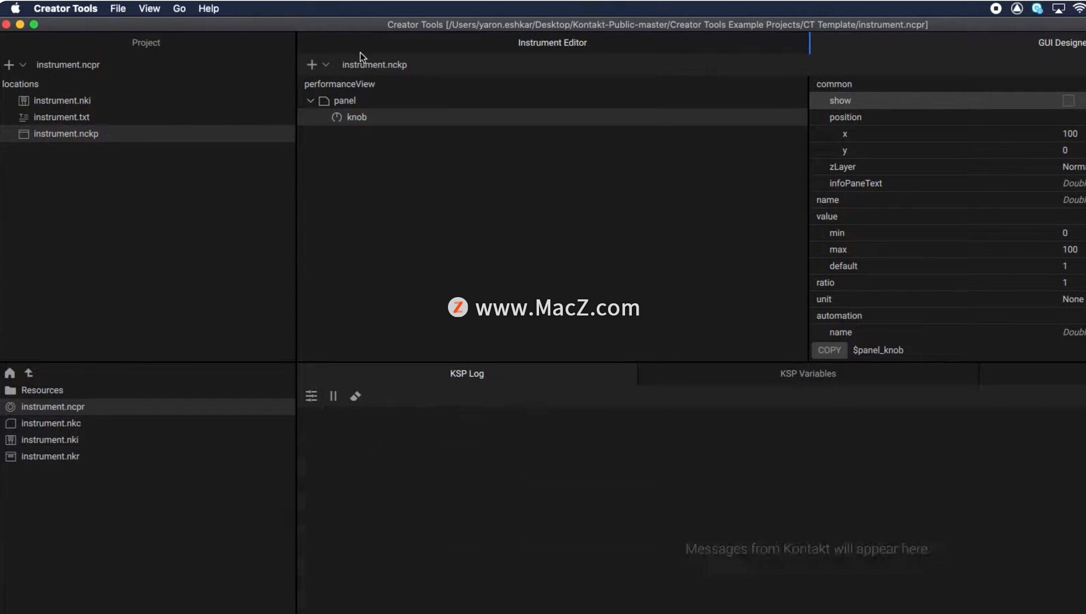Screen dimensions: 1086x614
Task: Select the $panel_knob variable text
Action: [878, 350]
